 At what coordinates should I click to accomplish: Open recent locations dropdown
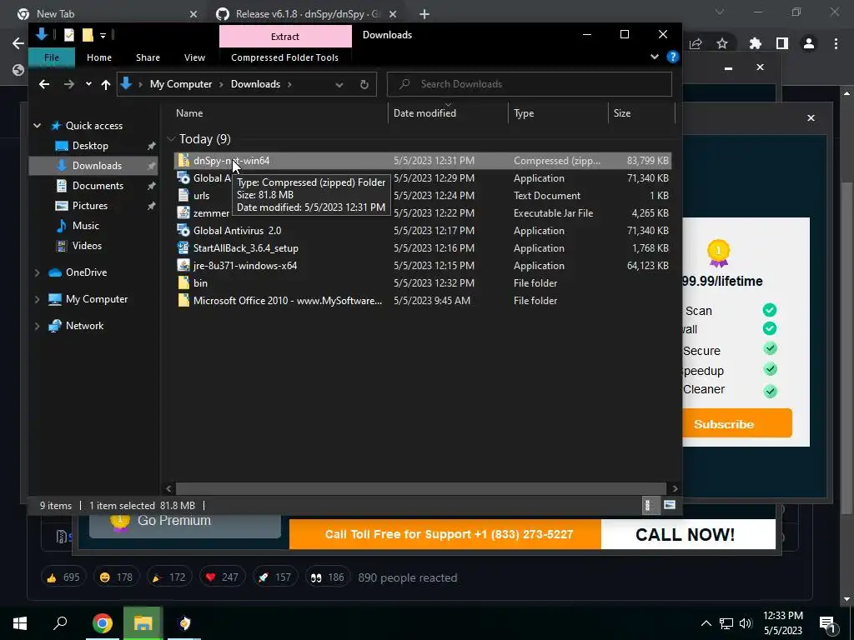point(88,84)
